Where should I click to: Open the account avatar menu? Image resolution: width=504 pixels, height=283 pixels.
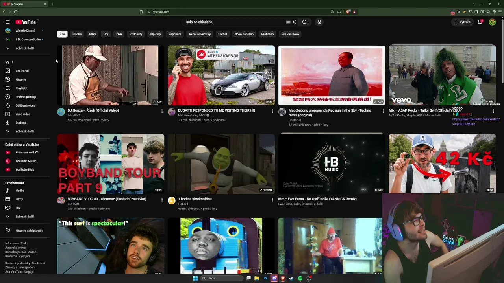(x=492, y=22)
